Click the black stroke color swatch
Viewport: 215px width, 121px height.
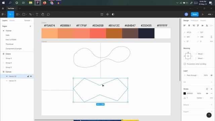click(x=184, y=93)
